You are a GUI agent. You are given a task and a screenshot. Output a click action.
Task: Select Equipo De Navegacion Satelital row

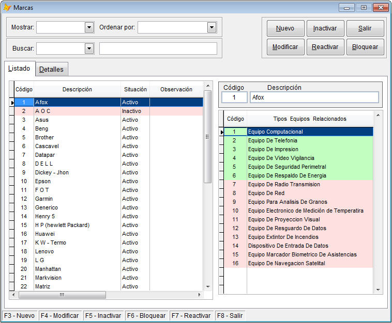[298, 263]
